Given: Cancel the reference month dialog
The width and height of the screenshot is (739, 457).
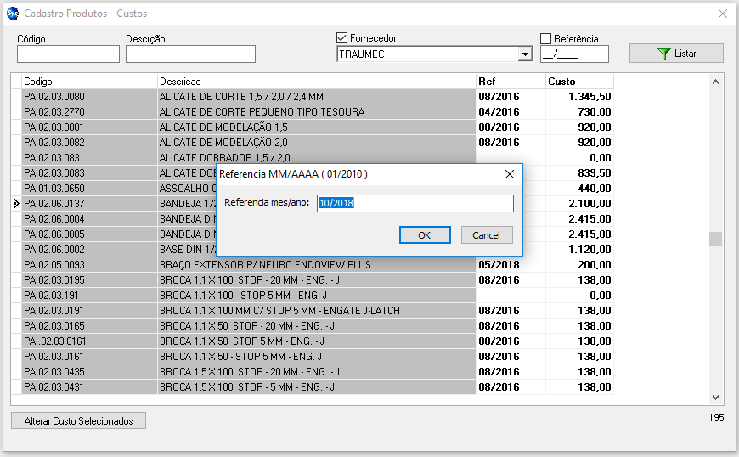Looking at the screenshot, I should pos(487,235).
